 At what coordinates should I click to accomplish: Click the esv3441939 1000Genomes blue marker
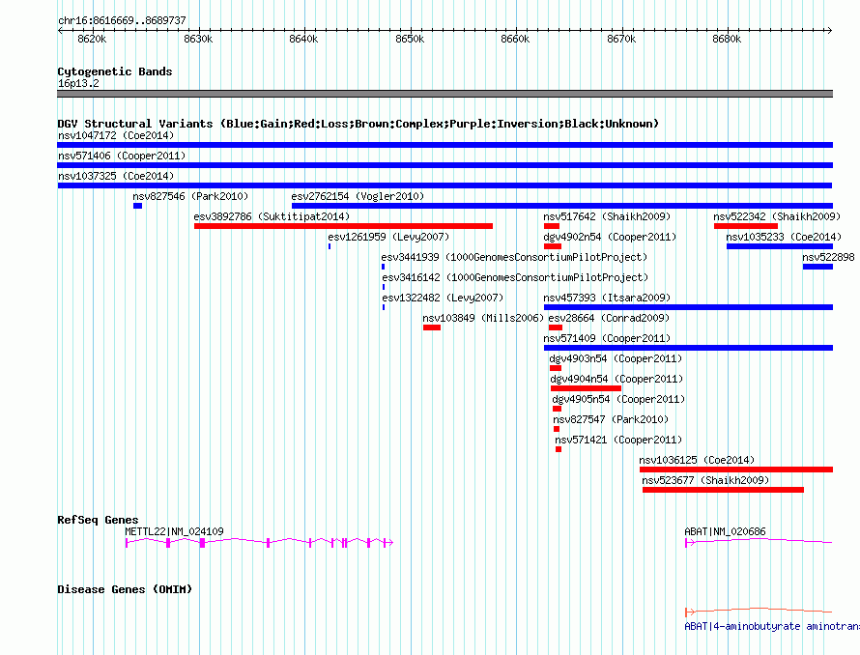384,267
